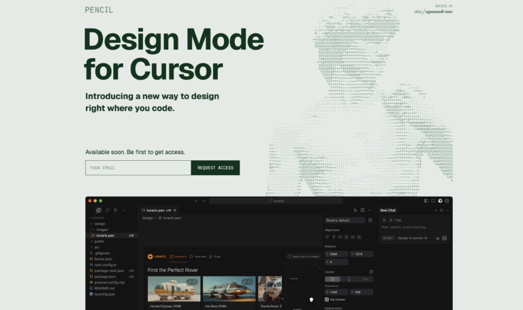Click the icon beside Rovers Detail field
This screenshot has height=310, width=523.
pyautogui.click(x=370, y=220)
